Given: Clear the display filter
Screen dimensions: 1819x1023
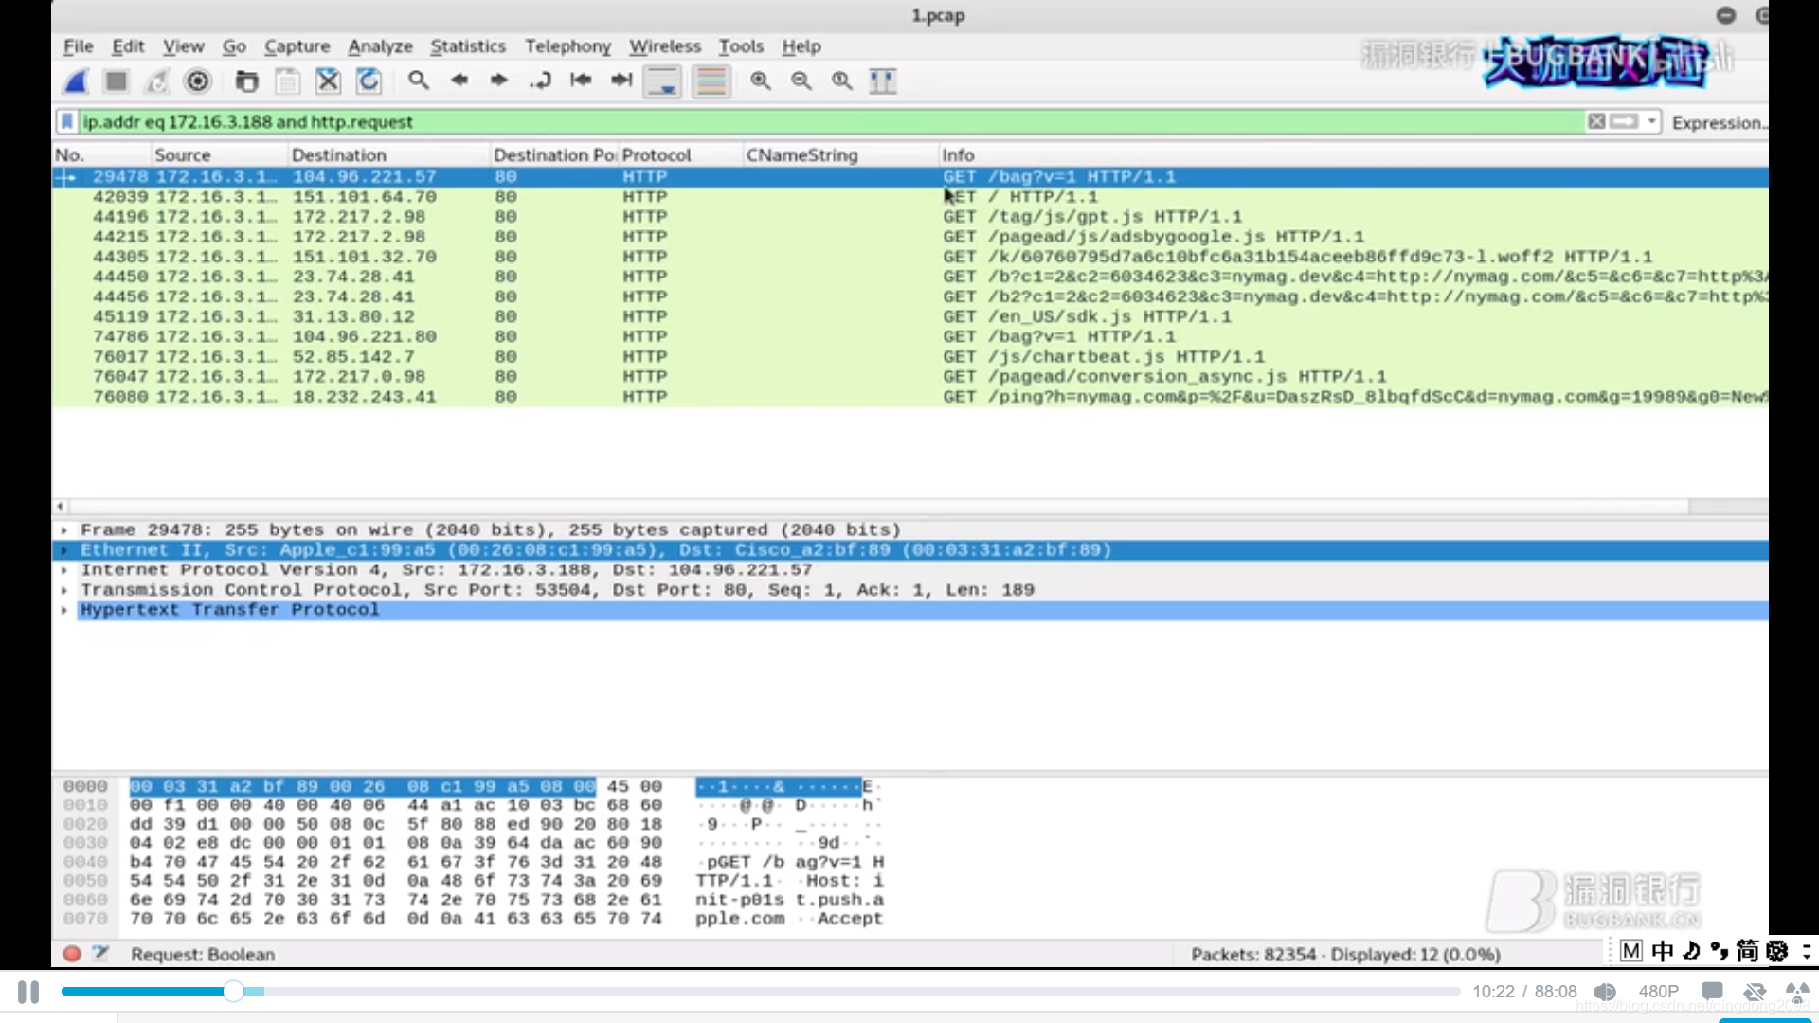Looking at the screenshot, I should coord(1596,121).
